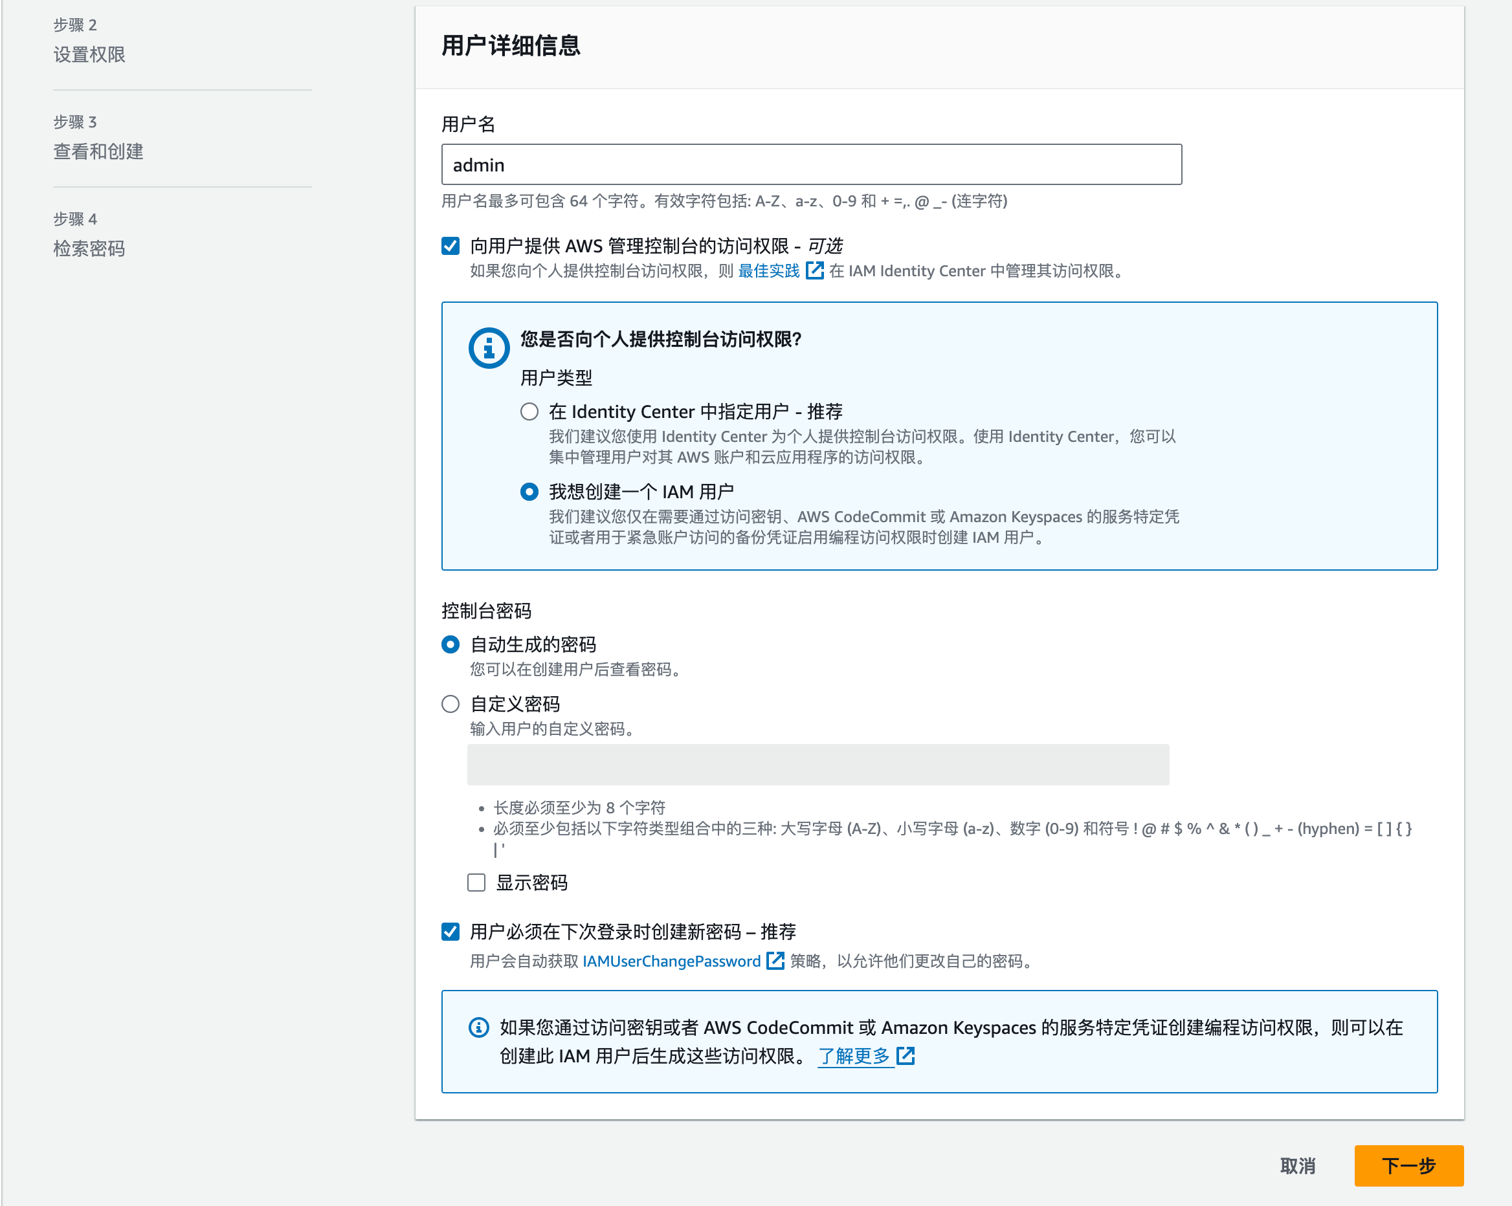Click external-link icon after 了解更多

[906, 1055]
